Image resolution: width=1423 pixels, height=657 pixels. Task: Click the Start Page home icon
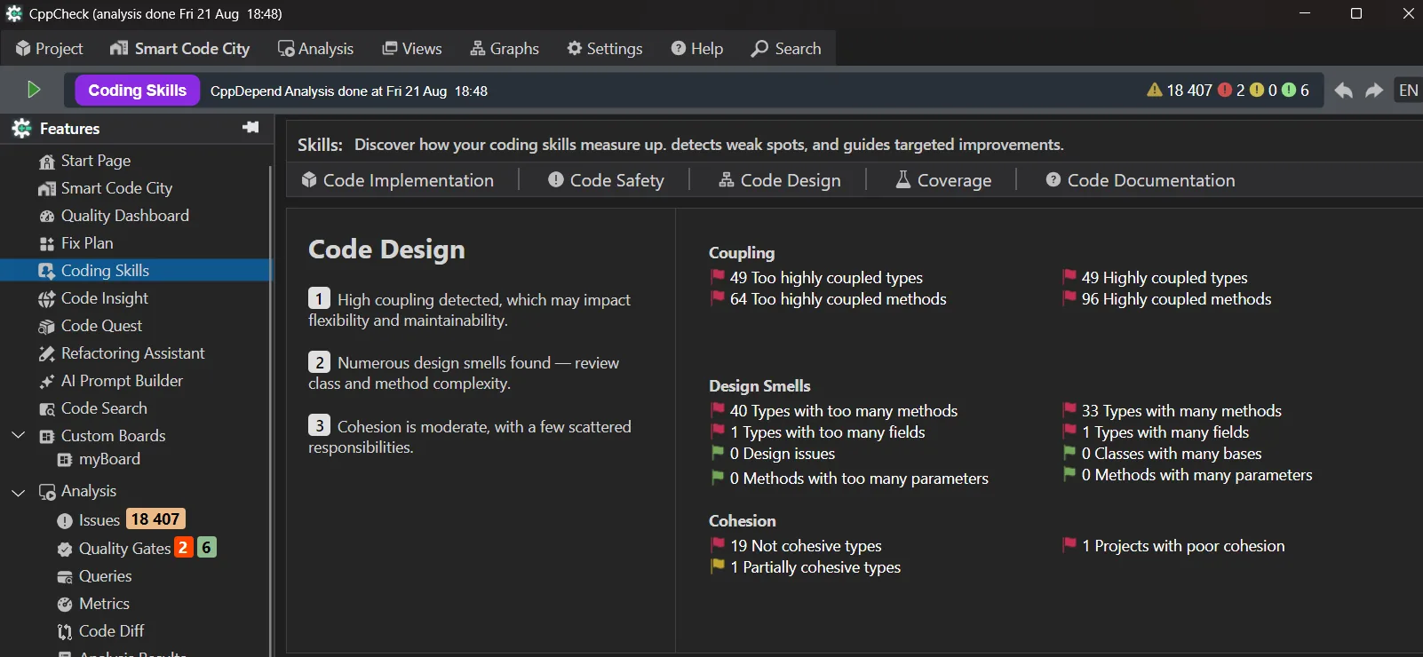(47, 162)
